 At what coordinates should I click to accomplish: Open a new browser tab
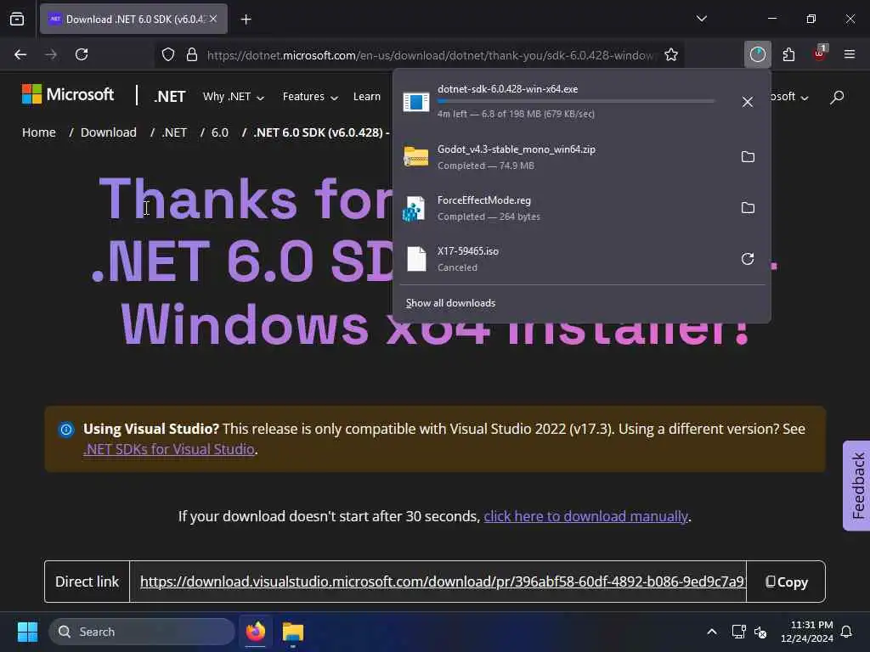[246, 20]
